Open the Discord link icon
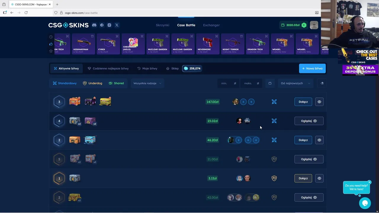 (94, 25)
